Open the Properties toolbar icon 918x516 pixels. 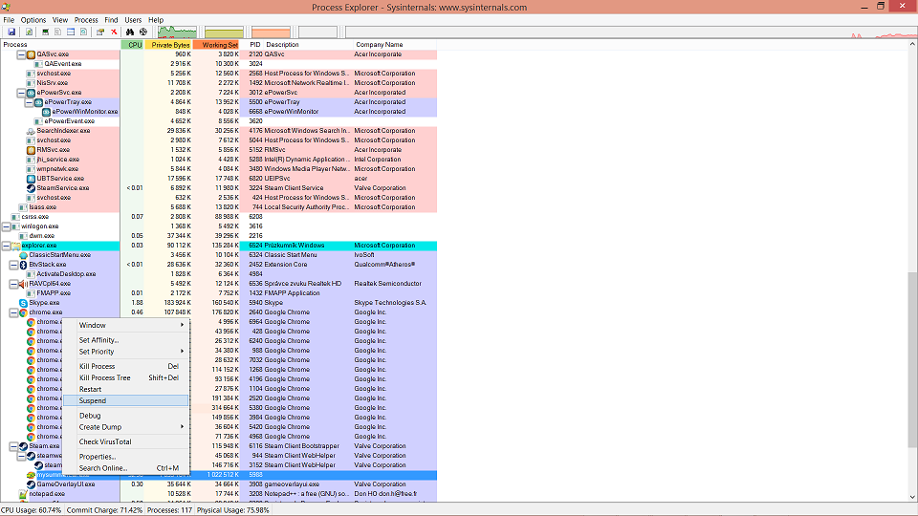point(100,32)
